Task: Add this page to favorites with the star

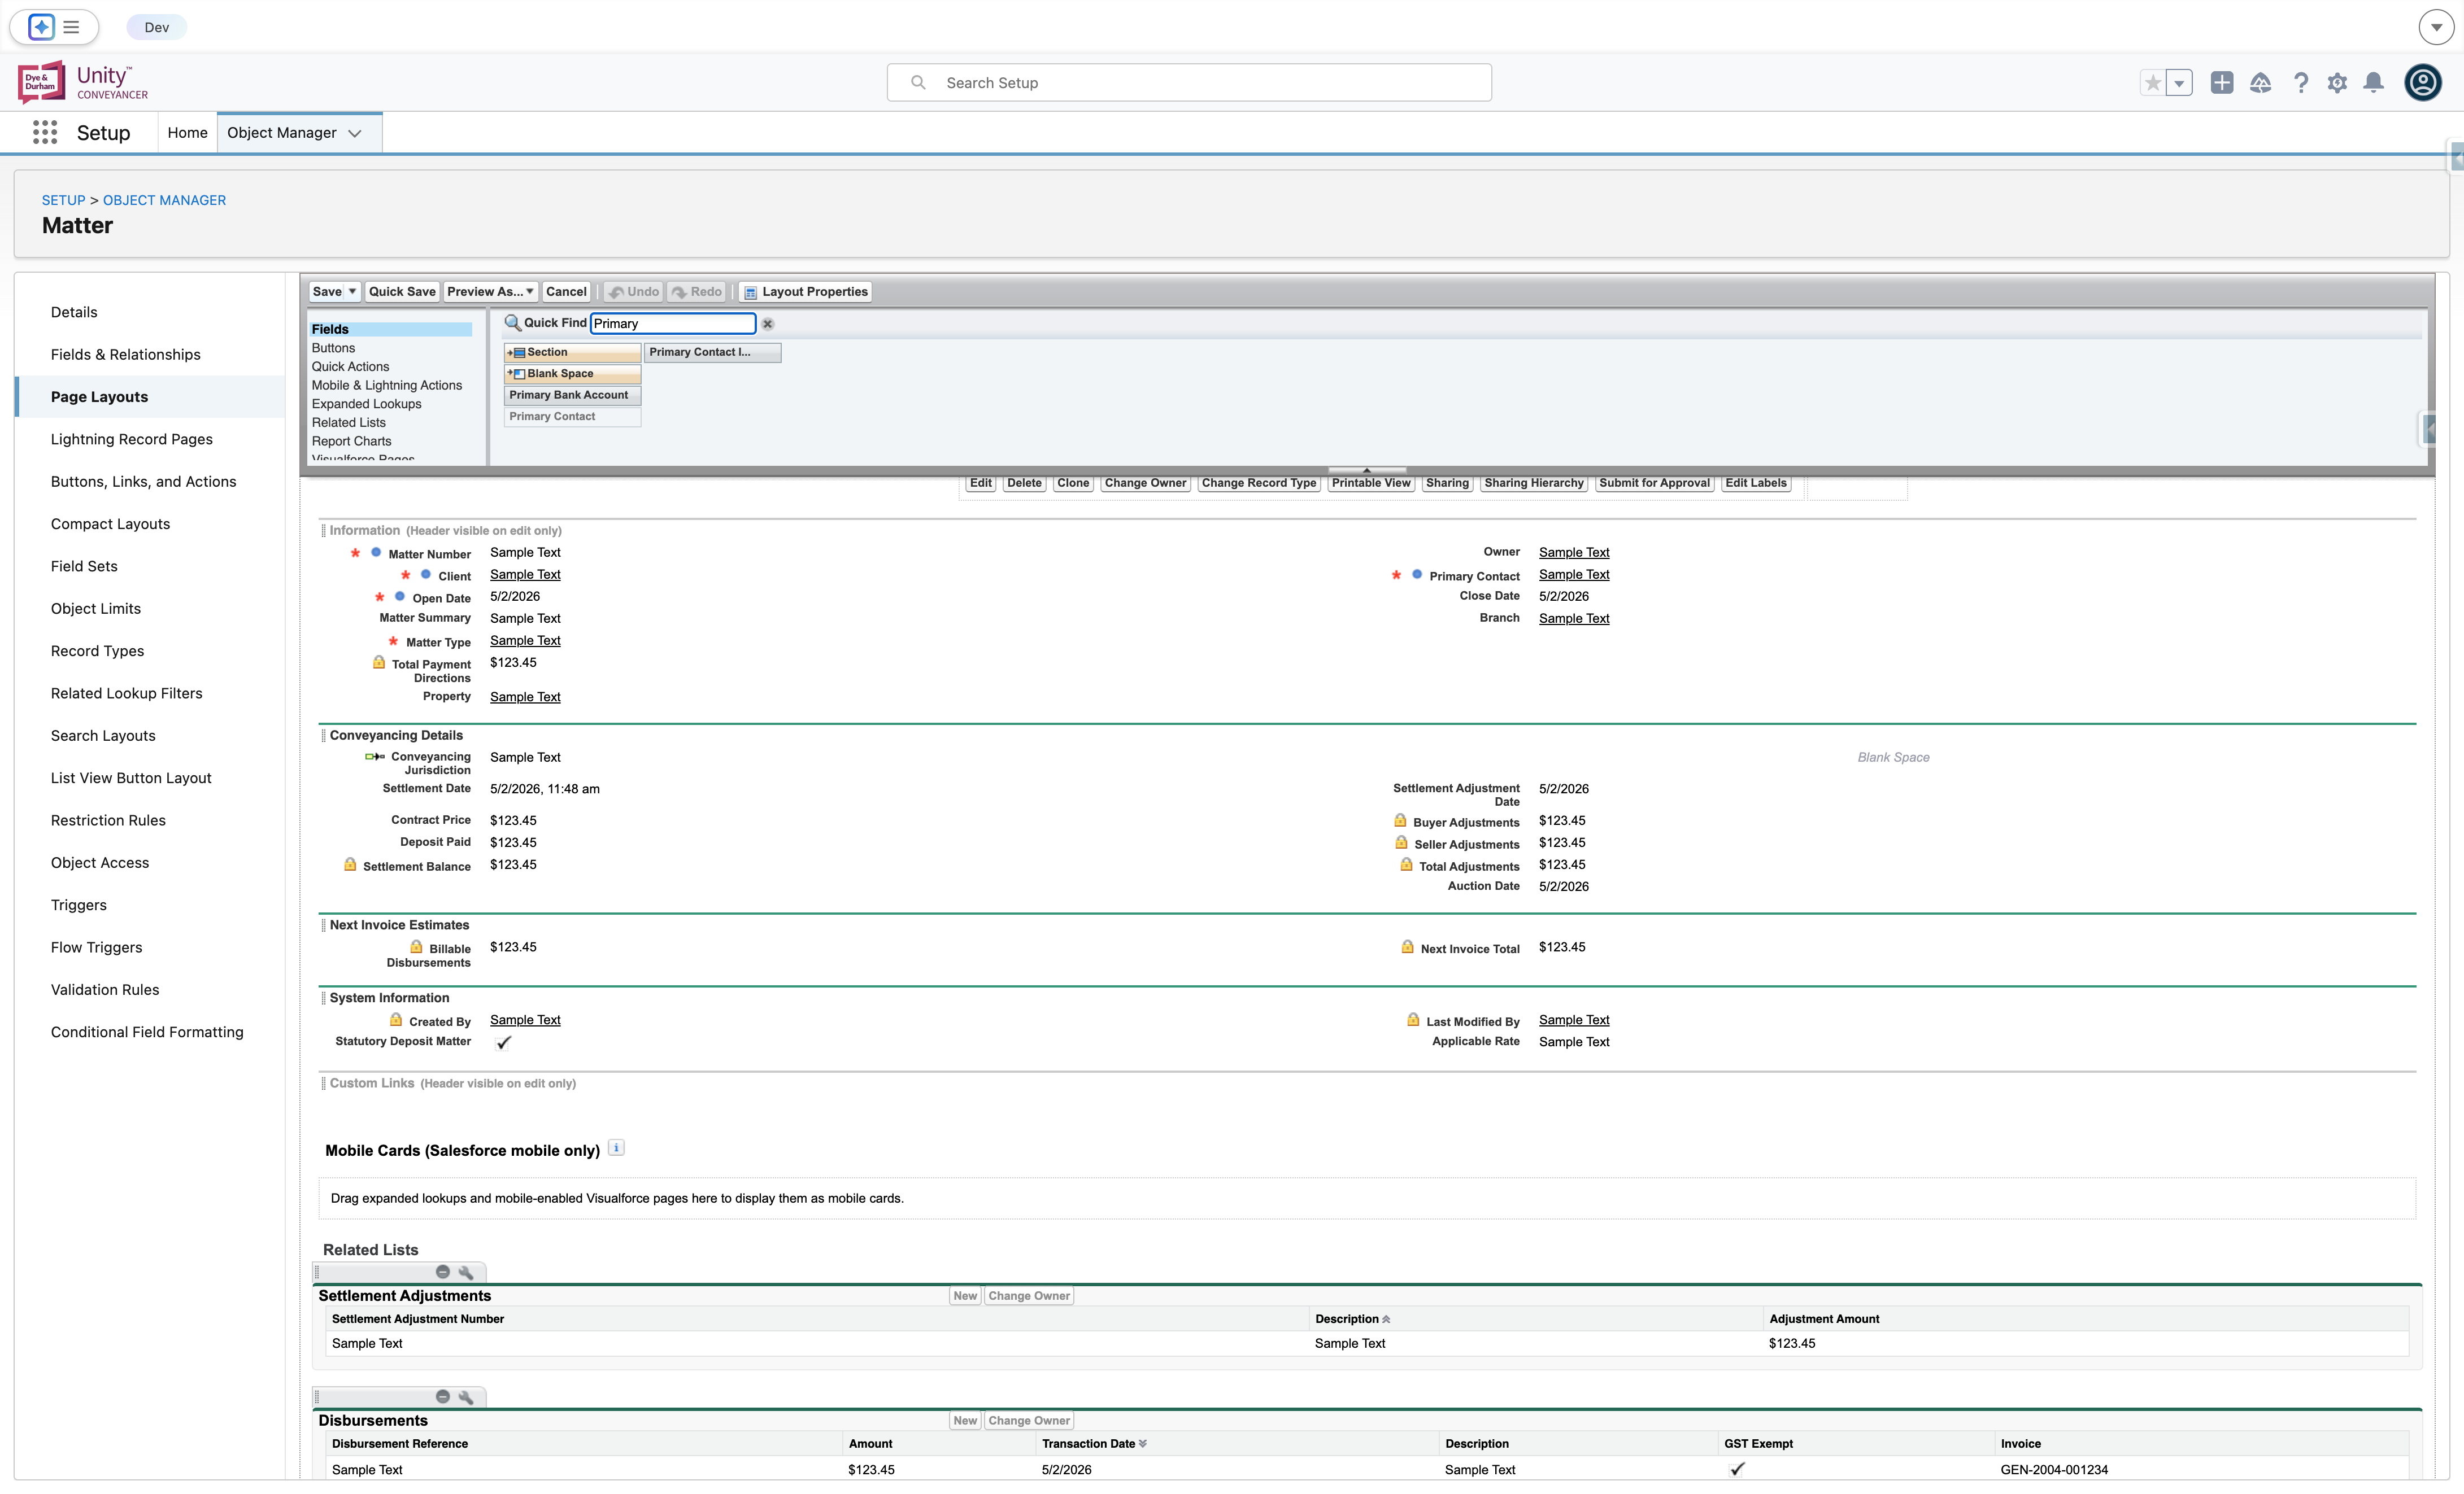Action: (2153, 83)
